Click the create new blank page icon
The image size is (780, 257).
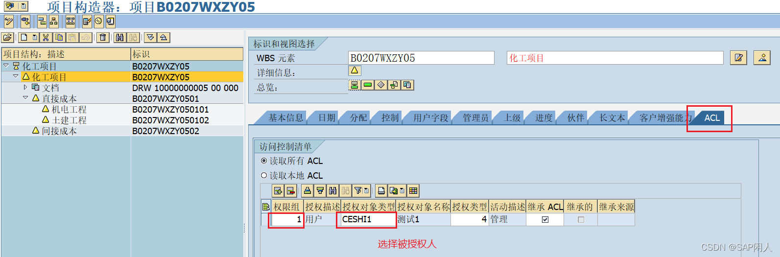click(x=24, y=37)
